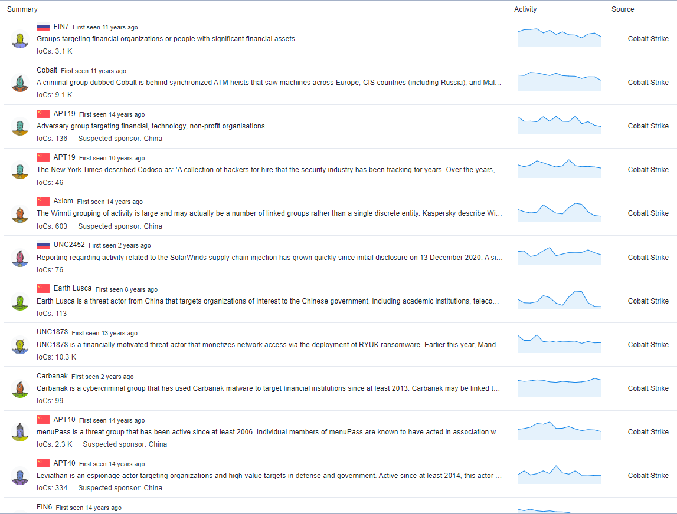
Task: Click Cobalt Strike source in Carbanak row
Action: tap(648, 388)
